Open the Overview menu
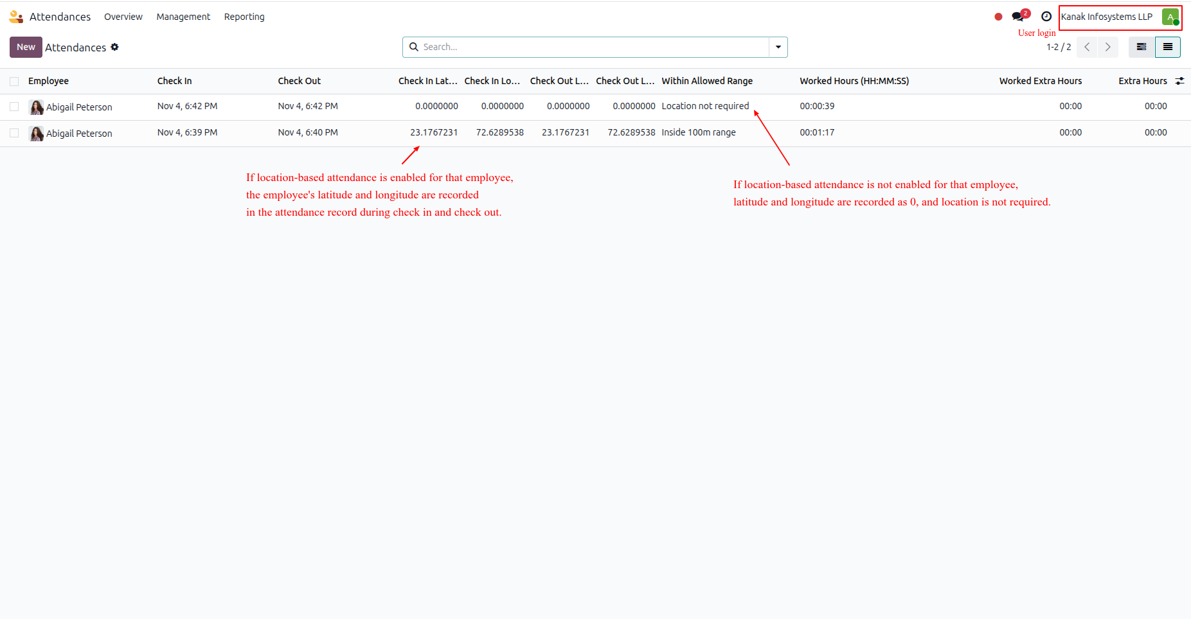This screenshot has height=619, width=1191. pos(123,17)
